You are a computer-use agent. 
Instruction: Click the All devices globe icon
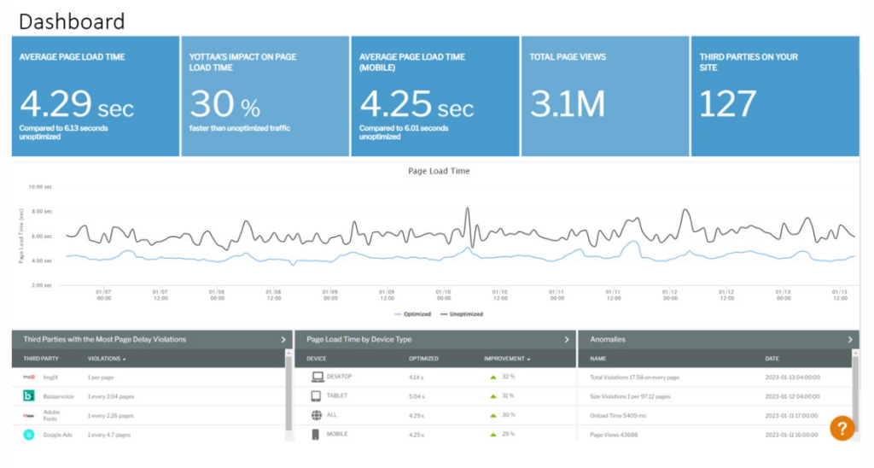(317, 415)
